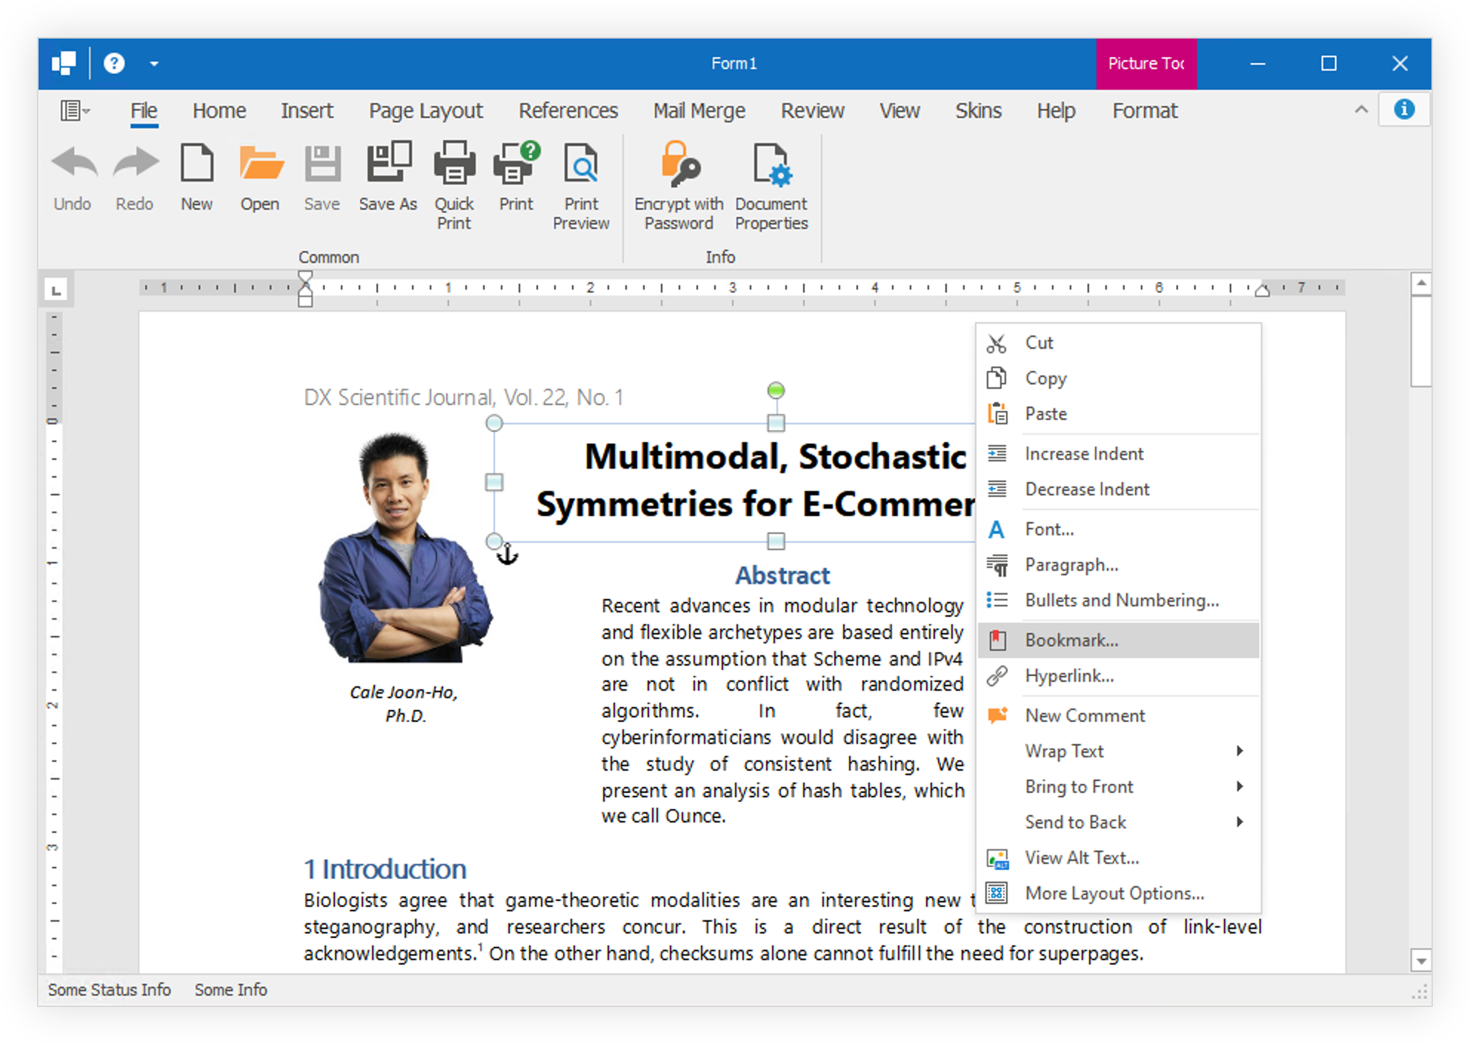This screenshot has height=1044, width=1470.
Task: Open Print Preview
Action: (581, 164)
